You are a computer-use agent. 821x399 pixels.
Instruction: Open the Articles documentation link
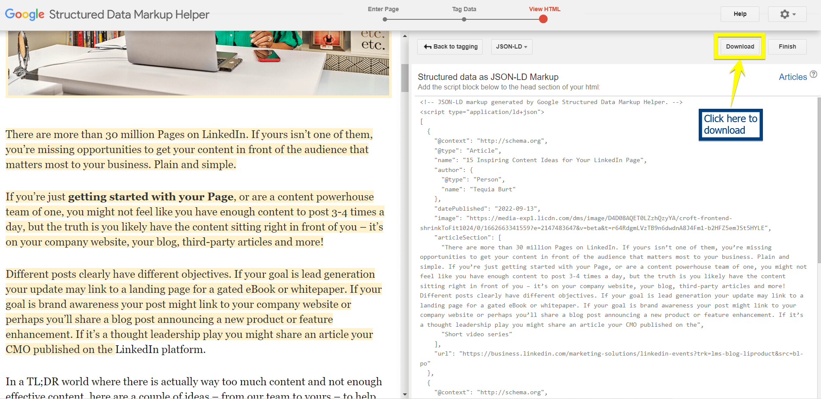click(793, 77)
